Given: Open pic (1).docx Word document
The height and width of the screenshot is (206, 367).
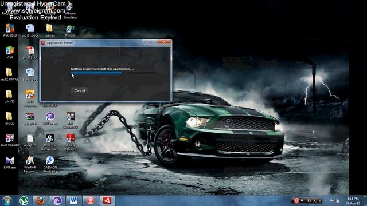Looking at the screenshot, I should [x=30, y=30].
